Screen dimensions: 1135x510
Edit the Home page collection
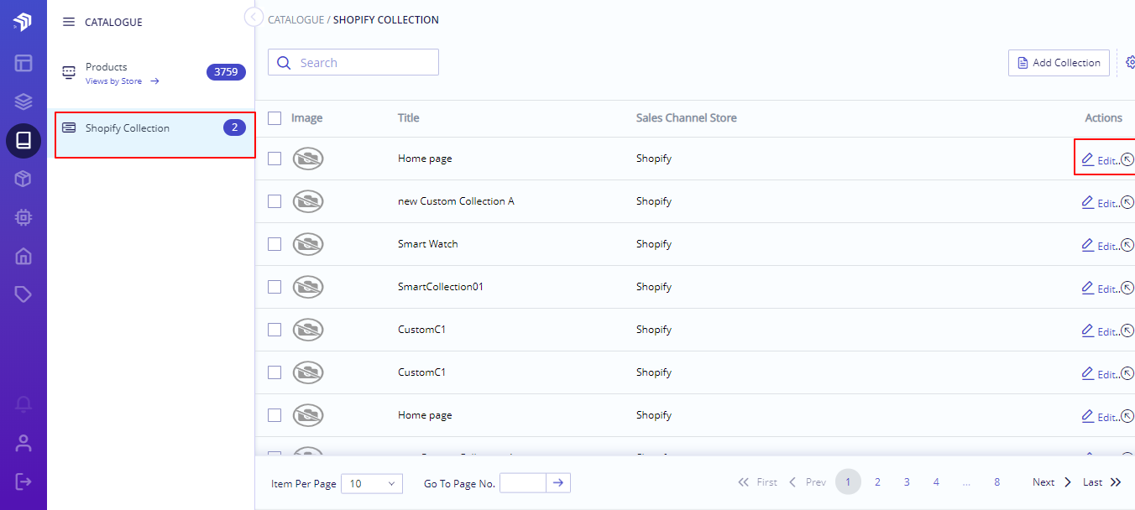coord(1102,159)
